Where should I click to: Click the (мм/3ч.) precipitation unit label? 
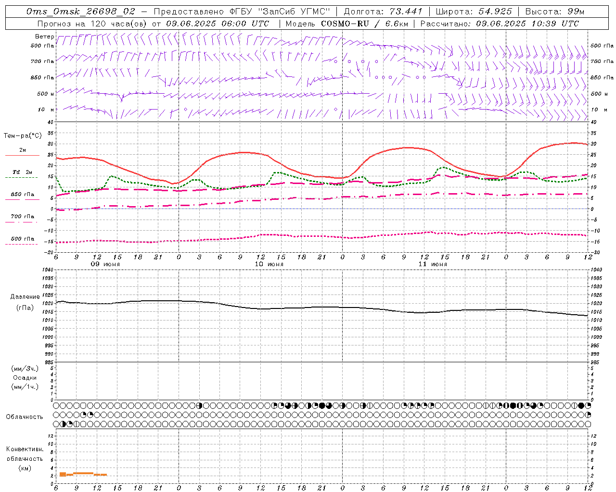[x=25, y=369]
